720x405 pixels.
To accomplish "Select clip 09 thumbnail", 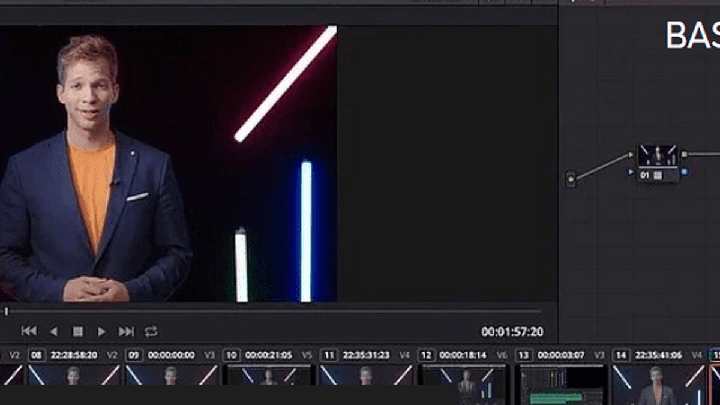I will tap(172, 375).
